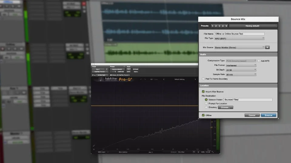291x163 pixels.
Task: Select Prompt For Location option
Action: (206, 104)
